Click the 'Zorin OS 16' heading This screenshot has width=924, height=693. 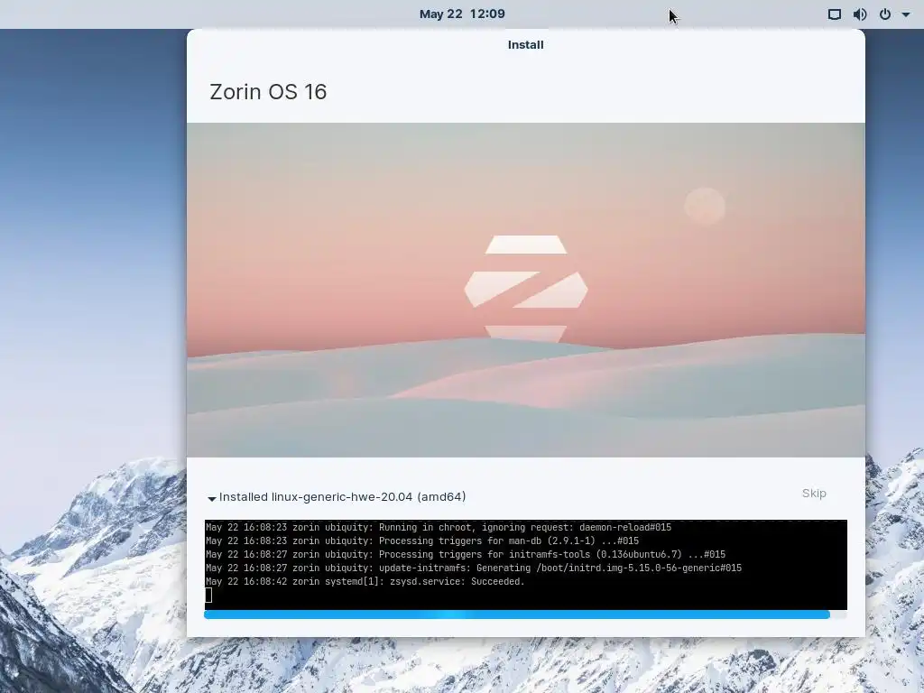pos(268,92)
